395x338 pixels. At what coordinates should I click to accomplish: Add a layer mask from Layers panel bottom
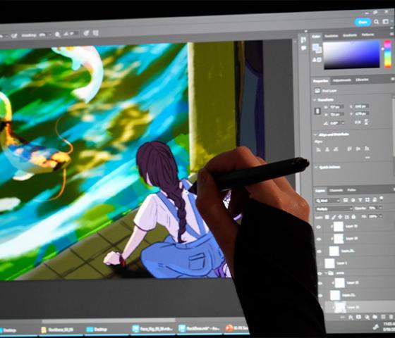pos(359,318)
